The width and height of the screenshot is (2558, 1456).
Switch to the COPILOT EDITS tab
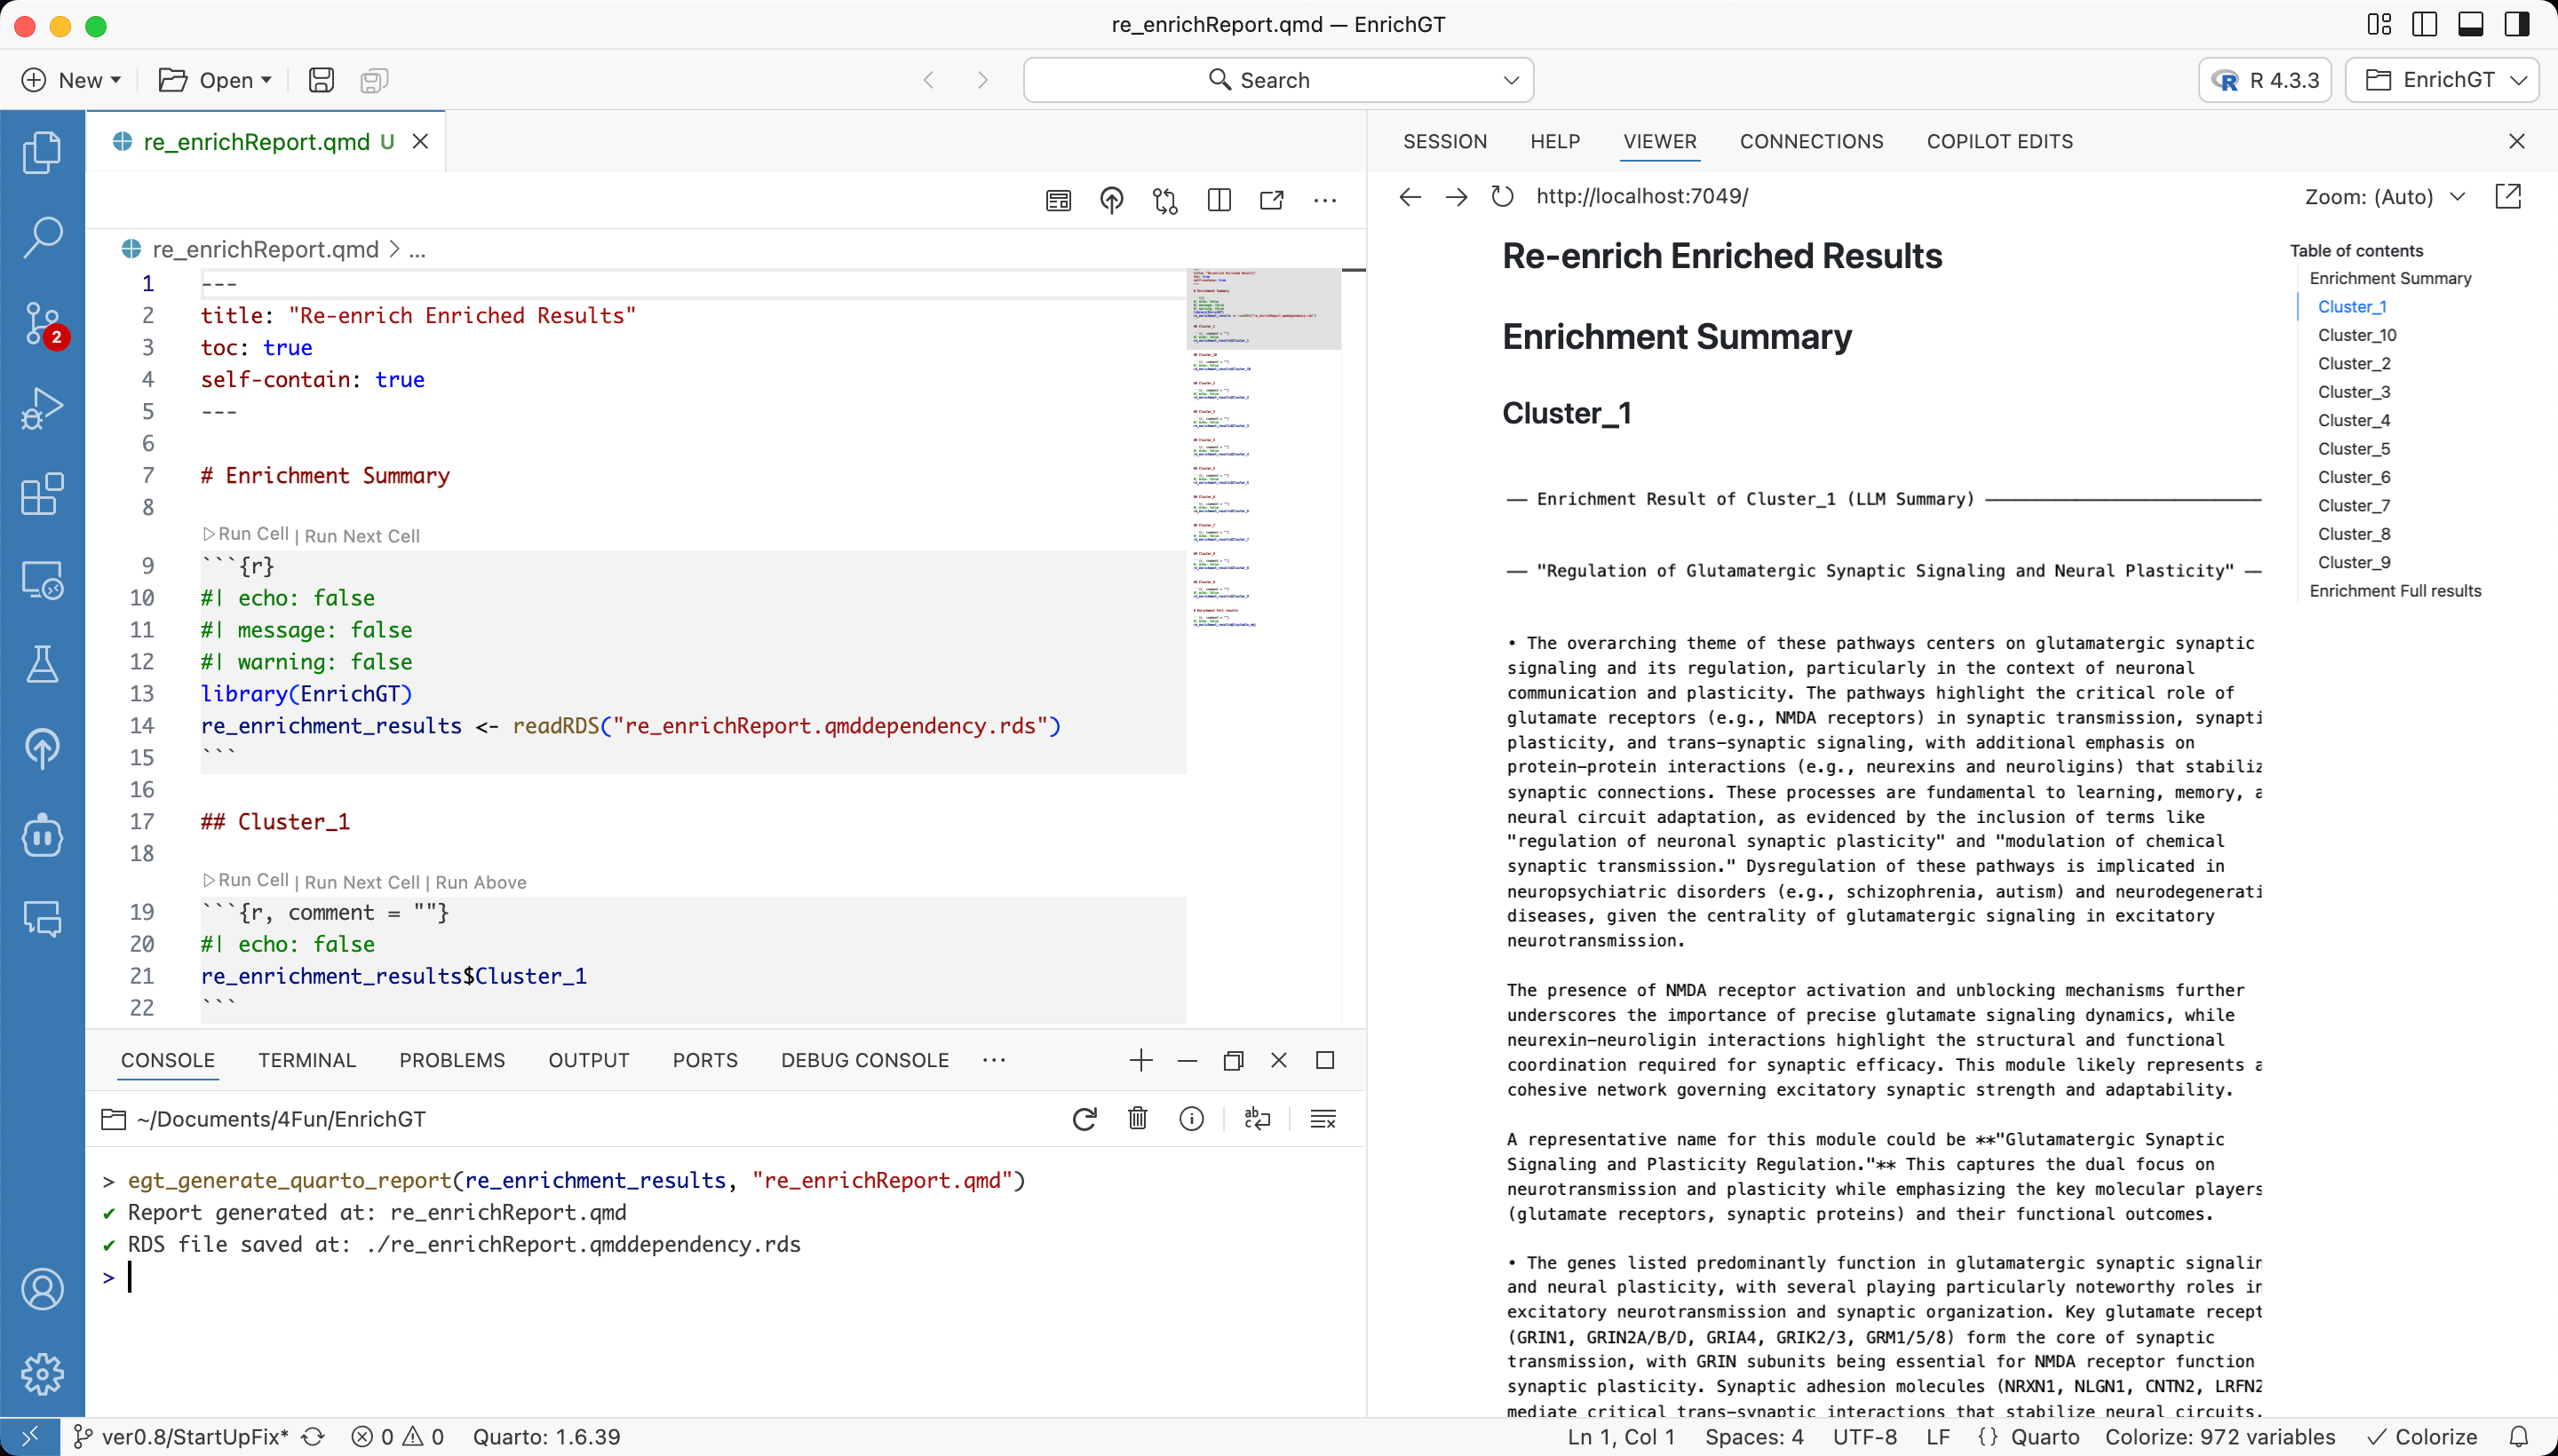1998,142
